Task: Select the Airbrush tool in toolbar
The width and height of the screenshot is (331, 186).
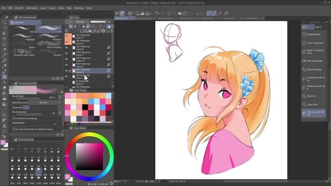Action: (x=4, y=77)
